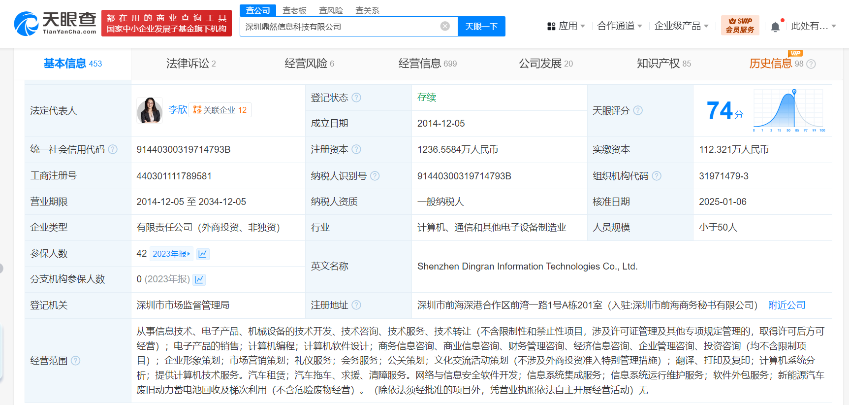
Task: Click the TianYanCha logo
Action: (x=55, y=23)
